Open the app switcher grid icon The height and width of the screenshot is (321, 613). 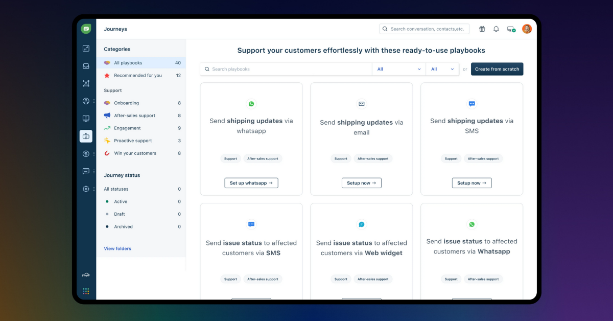(86, 291)
